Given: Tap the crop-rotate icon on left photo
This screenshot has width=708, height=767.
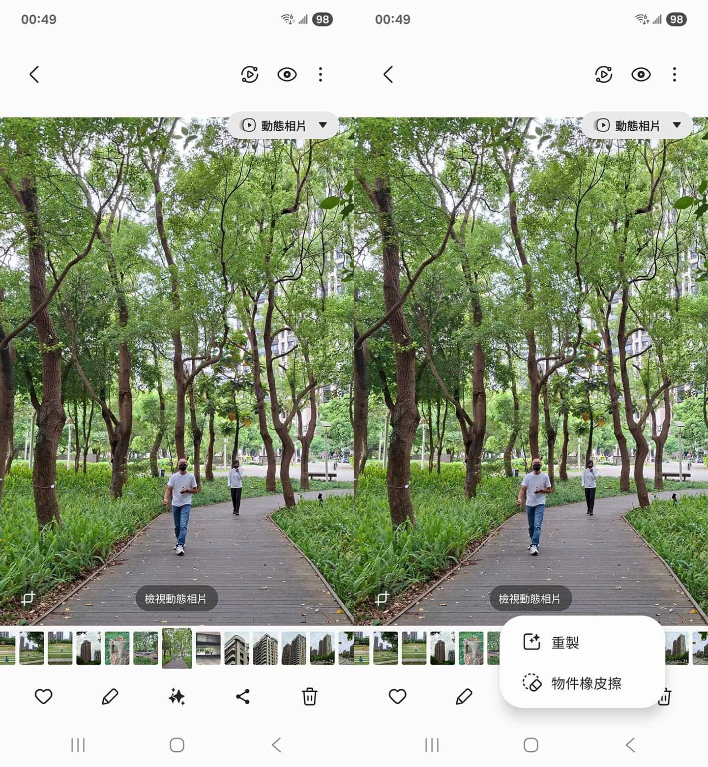Looking at the screenshot, I should click(28, 598).
